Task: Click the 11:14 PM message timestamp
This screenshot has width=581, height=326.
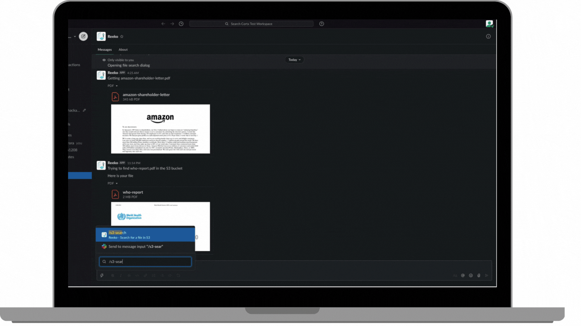Action: pos(134,163)
